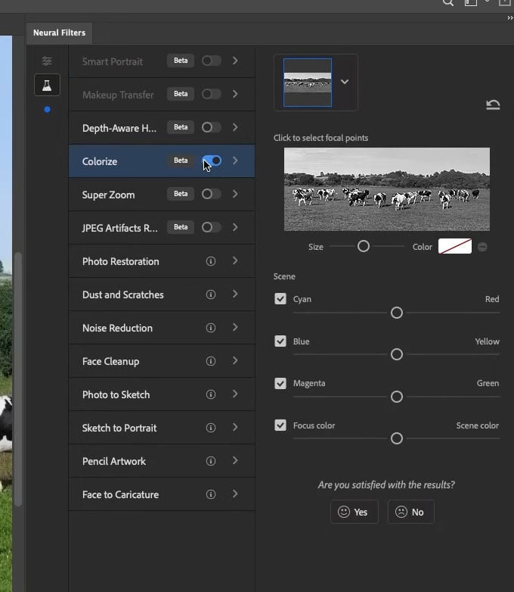
Task: Click info icon next to Face Cleanup
Action: click(211, 361)
